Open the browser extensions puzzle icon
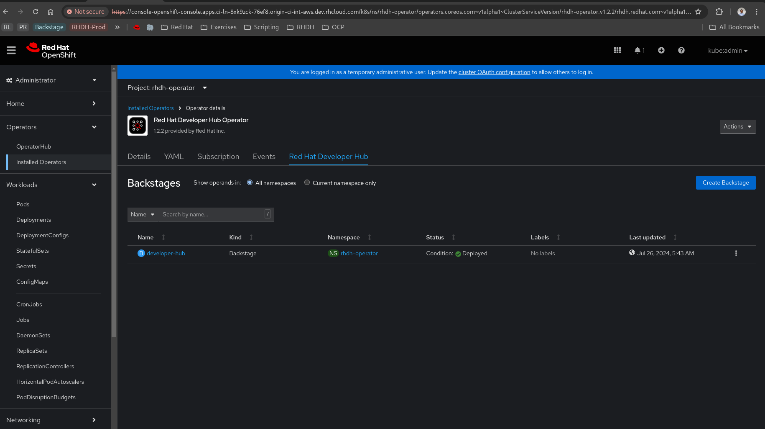 pos(719,12)
